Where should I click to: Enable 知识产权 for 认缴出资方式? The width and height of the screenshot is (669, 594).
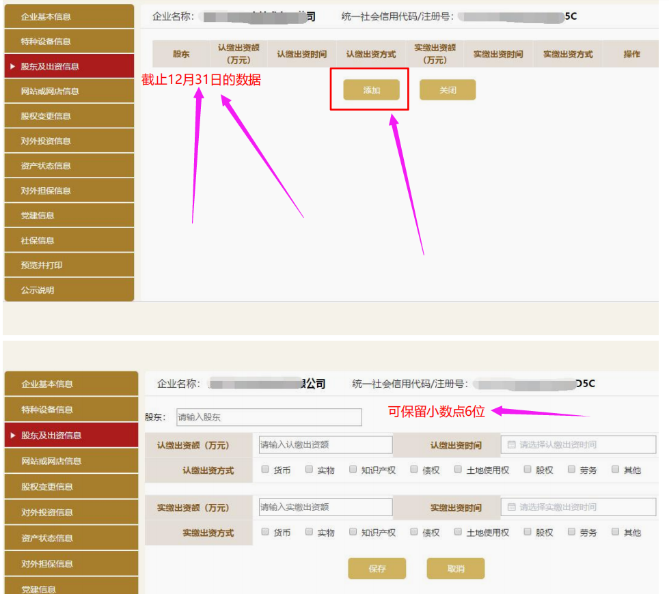tap(353, 470)
